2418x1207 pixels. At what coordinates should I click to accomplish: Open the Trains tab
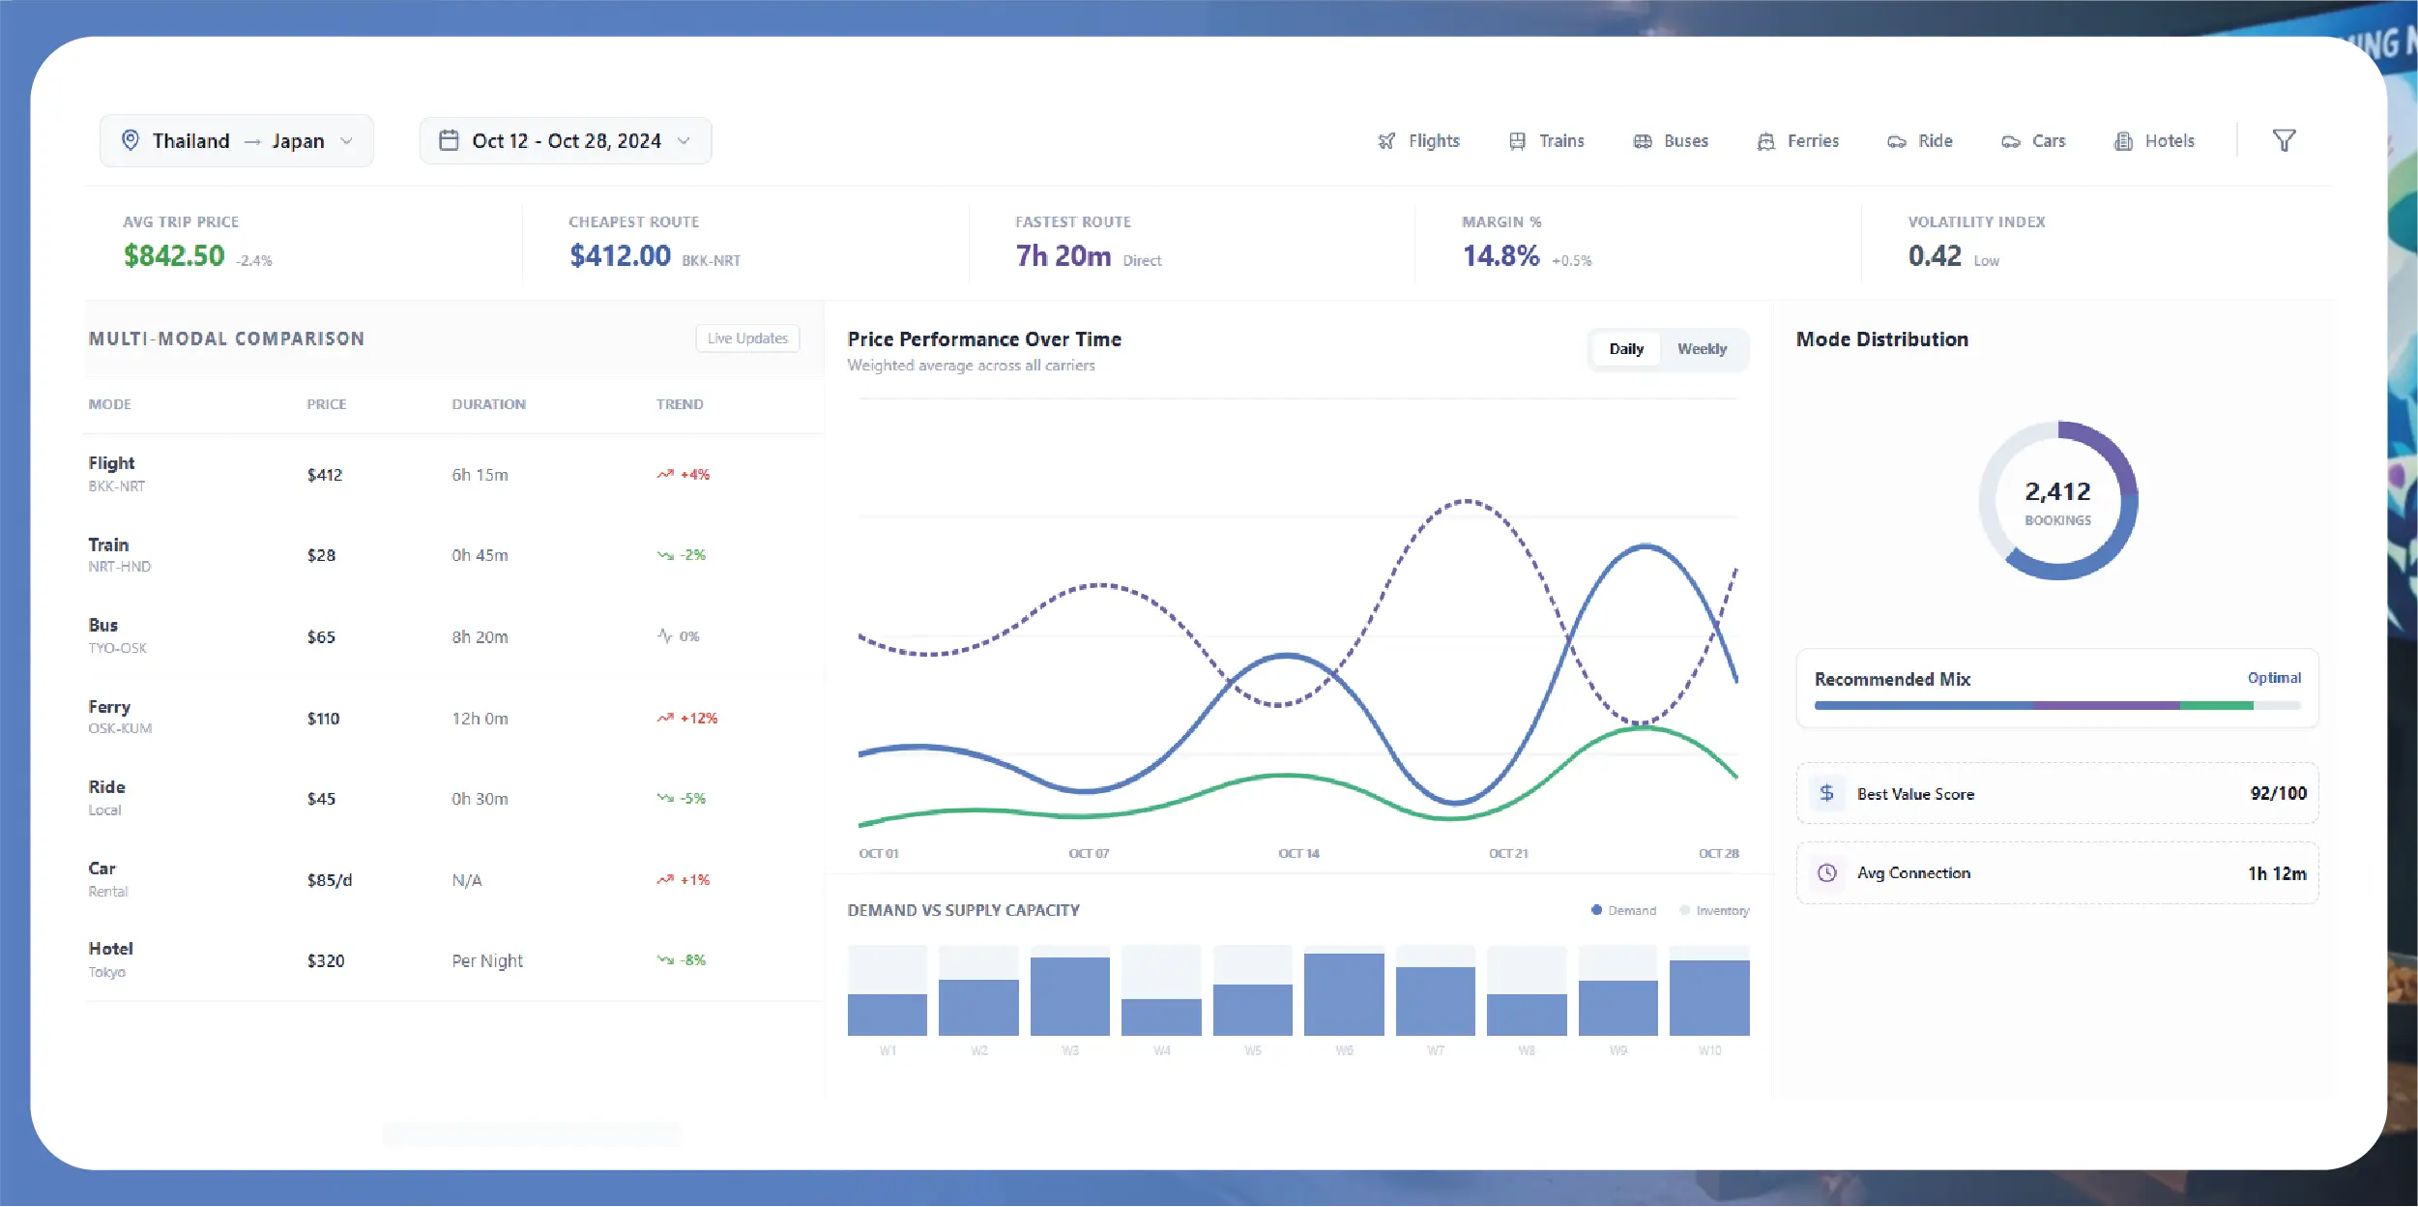pyautogui.click(x=1546, y=141)
